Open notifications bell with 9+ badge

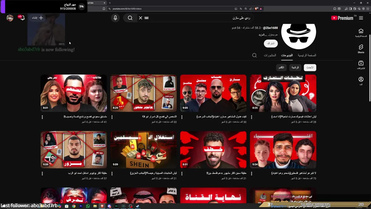22,18
